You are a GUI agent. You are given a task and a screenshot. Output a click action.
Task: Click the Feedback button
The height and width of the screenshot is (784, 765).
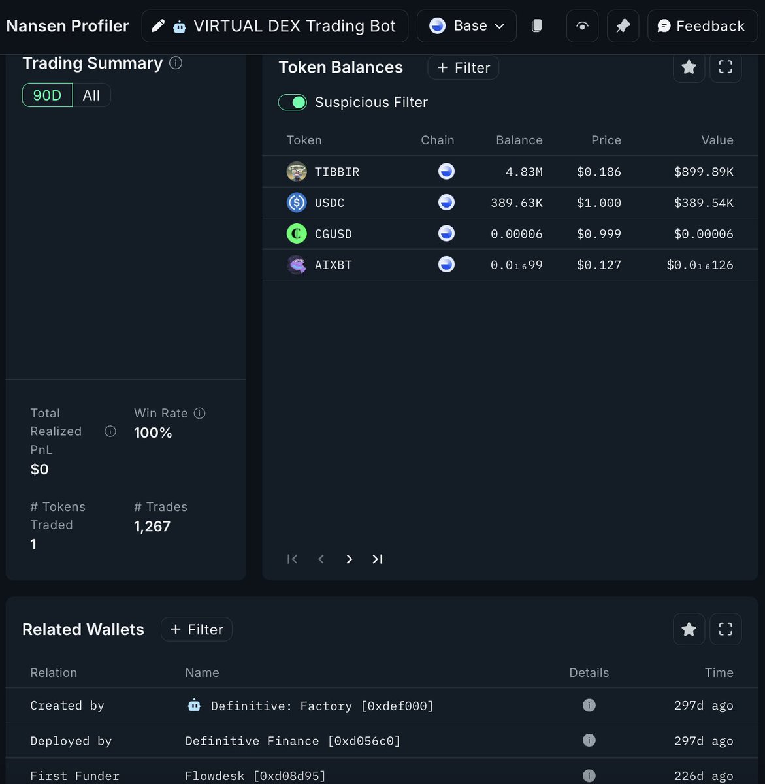pyautogui.click(x=702, y=25)
